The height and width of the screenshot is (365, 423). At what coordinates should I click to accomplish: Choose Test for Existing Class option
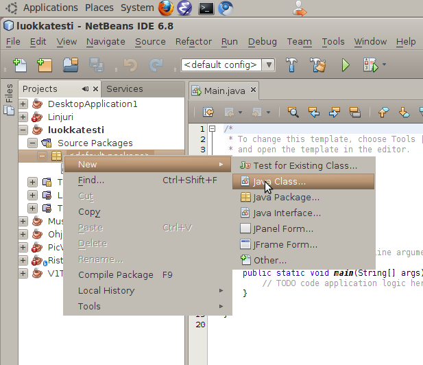point(303,165)
